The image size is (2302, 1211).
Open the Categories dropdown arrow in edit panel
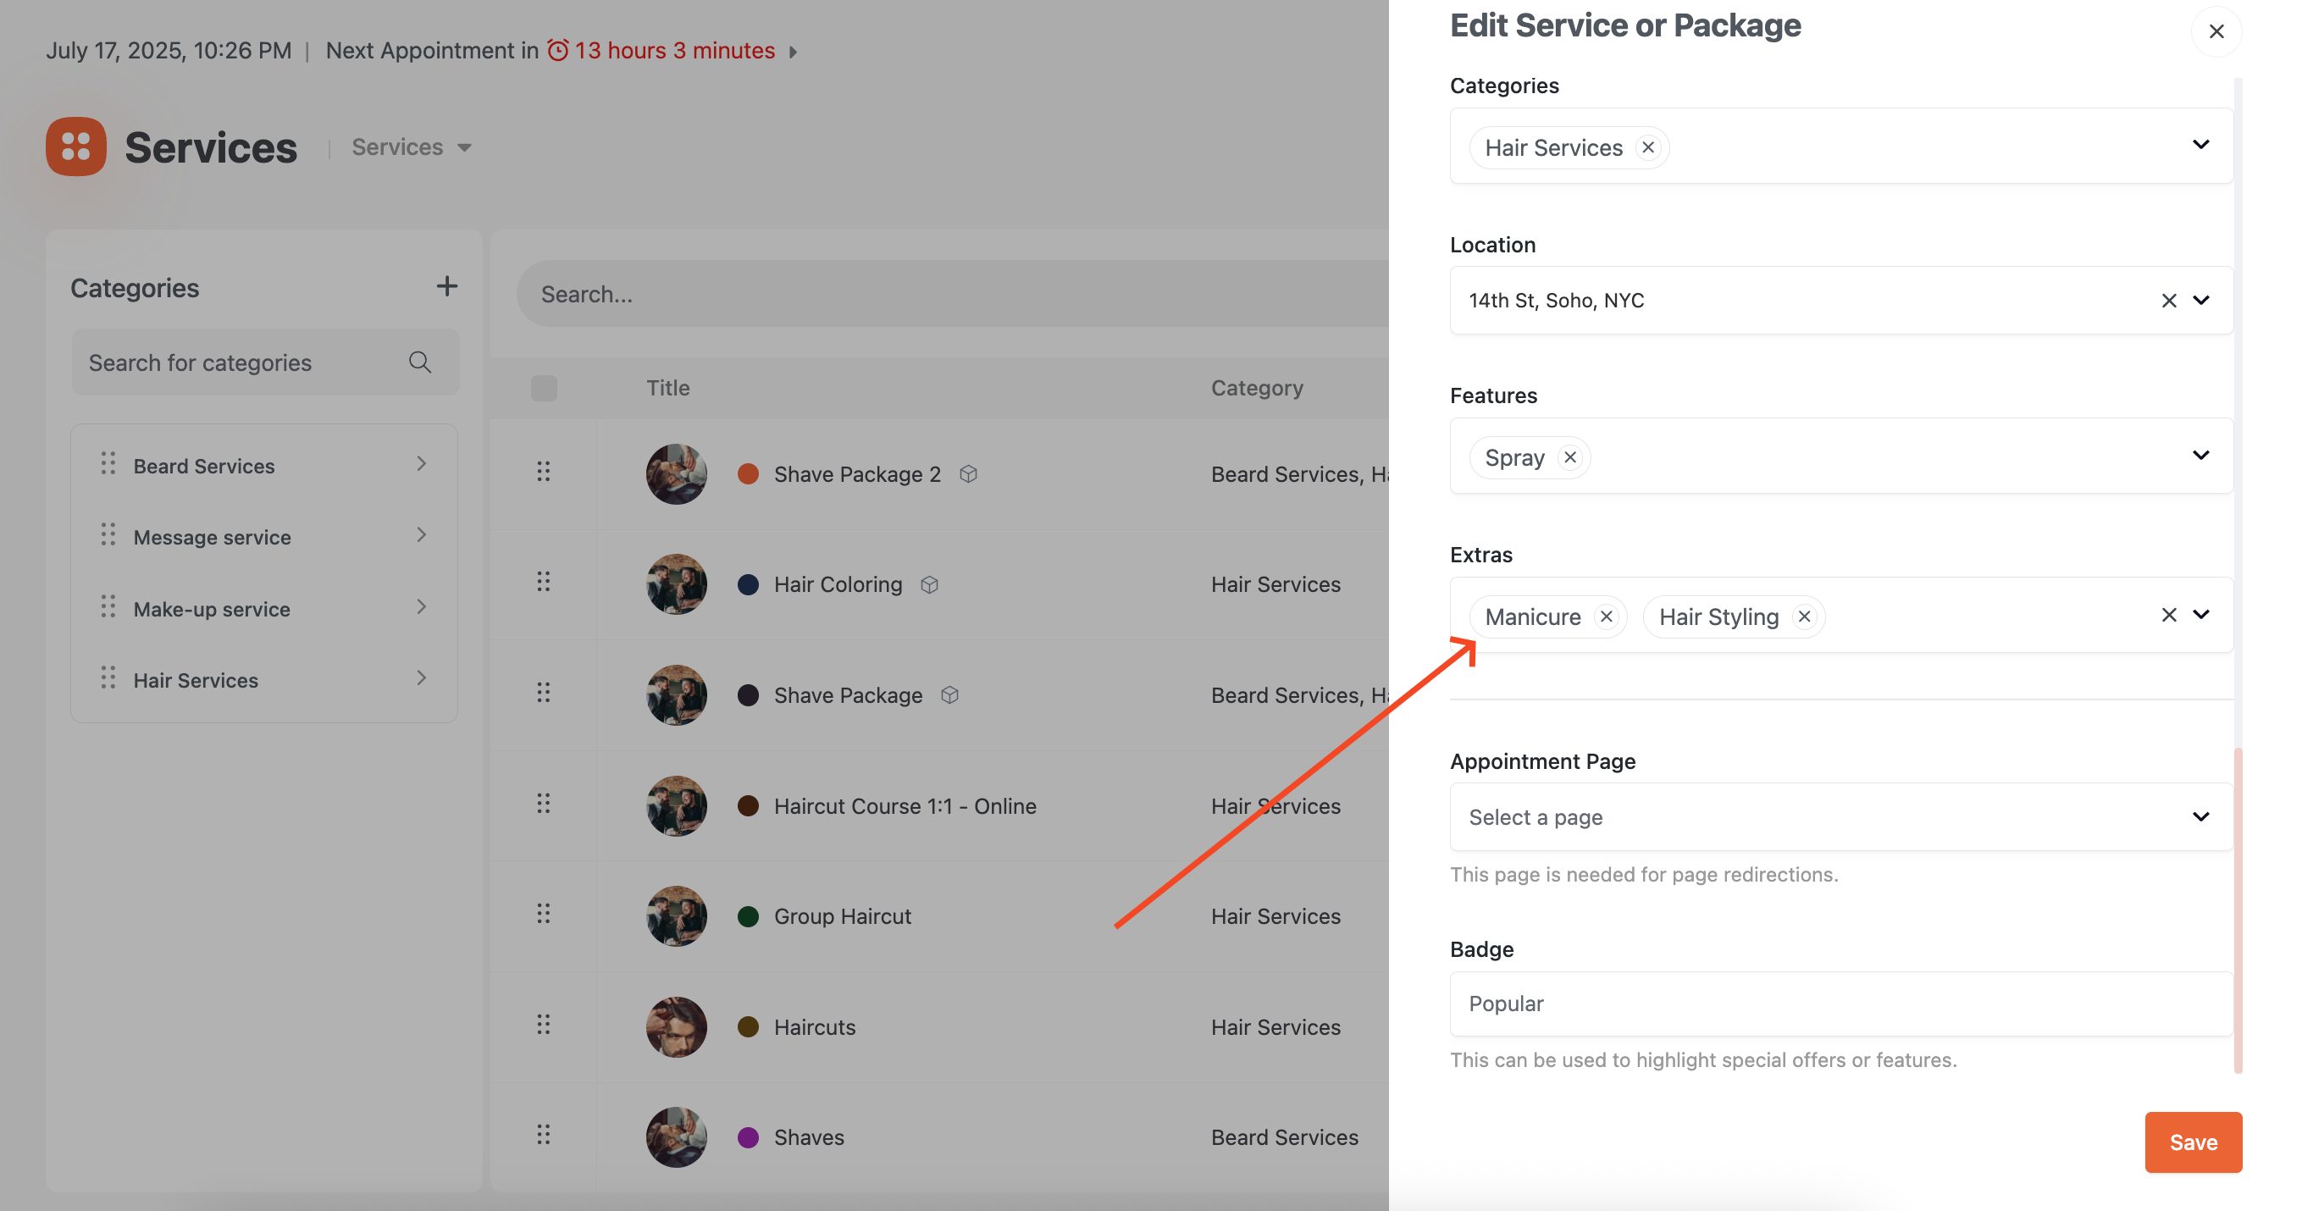pyautogui.click(x=2200, y=145)
